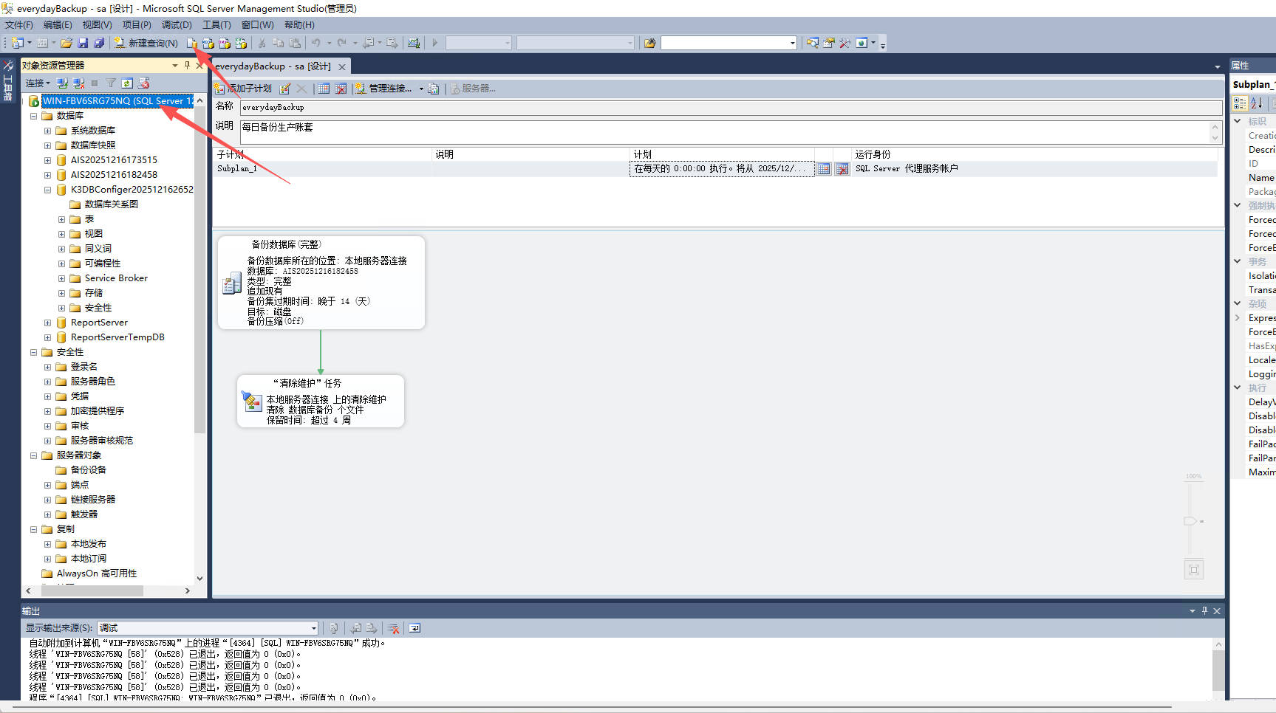Refresh Object Explorer tree icon

127,83
